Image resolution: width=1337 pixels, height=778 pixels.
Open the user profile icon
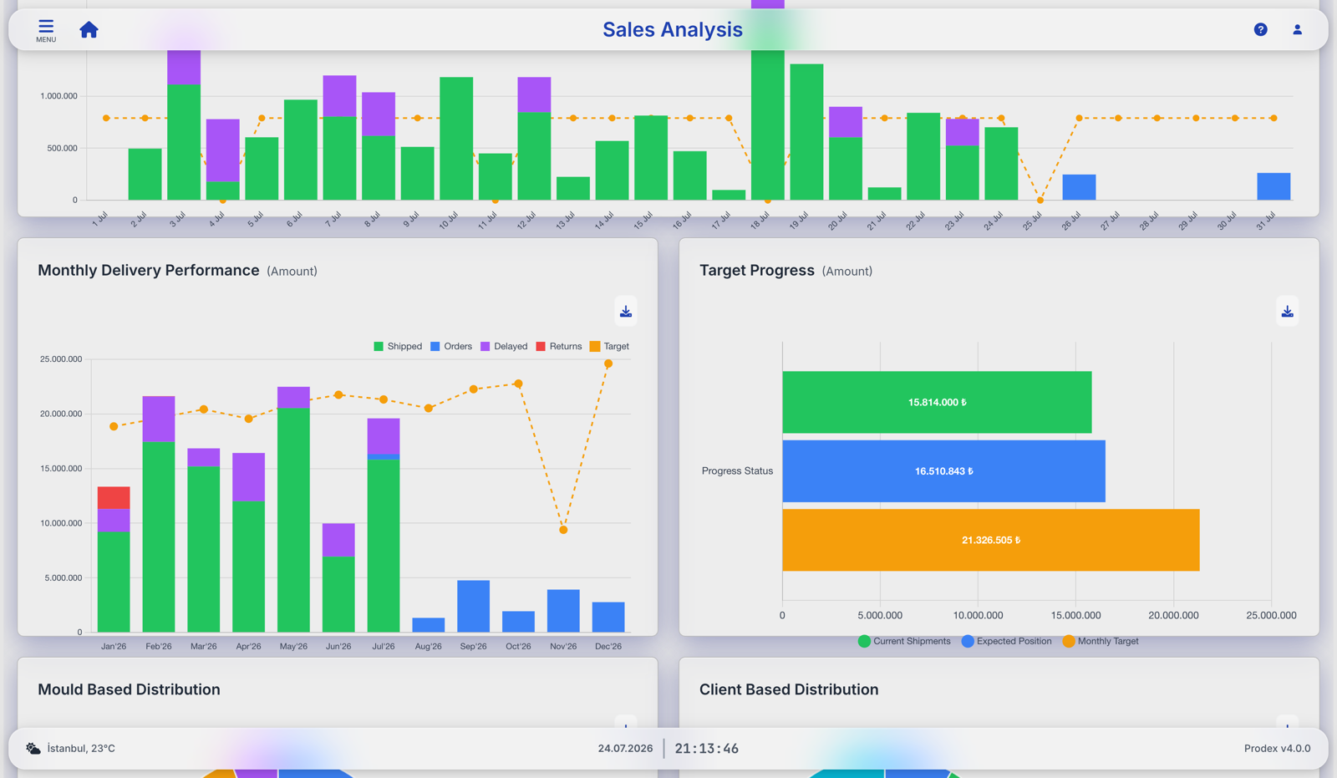tap(1297, 30)
